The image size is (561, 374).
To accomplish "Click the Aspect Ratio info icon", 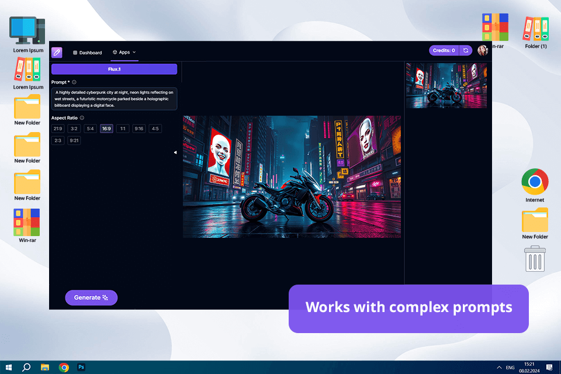I will click(82, 117).
